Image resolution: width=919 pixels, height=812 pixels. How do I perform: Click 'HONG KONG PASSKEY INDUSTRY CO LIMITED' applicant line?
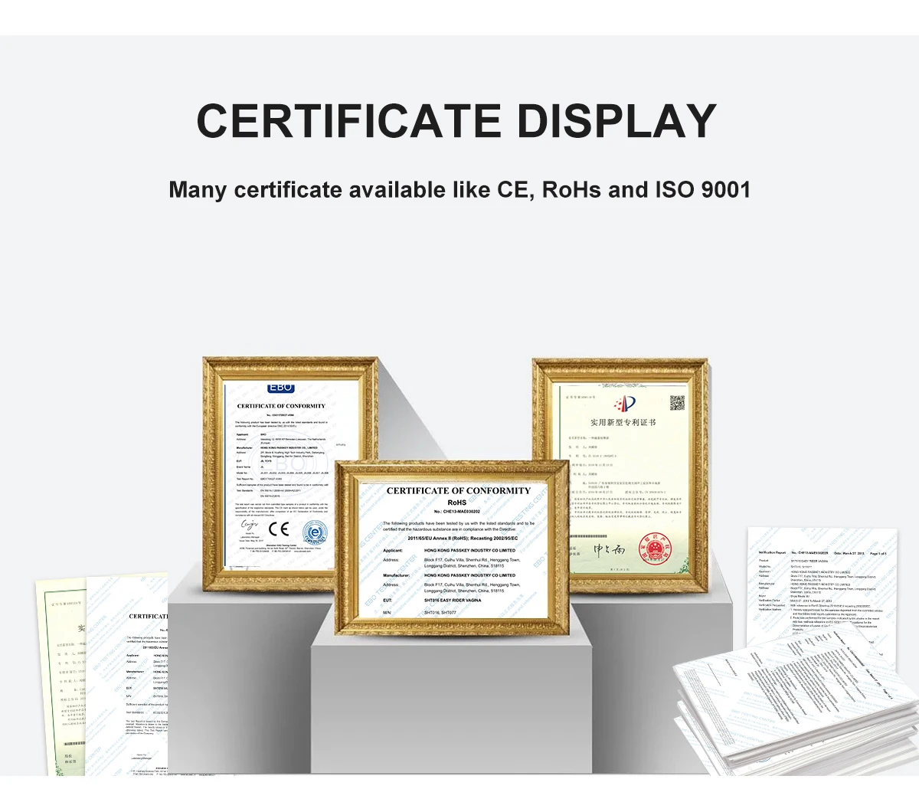469,550
